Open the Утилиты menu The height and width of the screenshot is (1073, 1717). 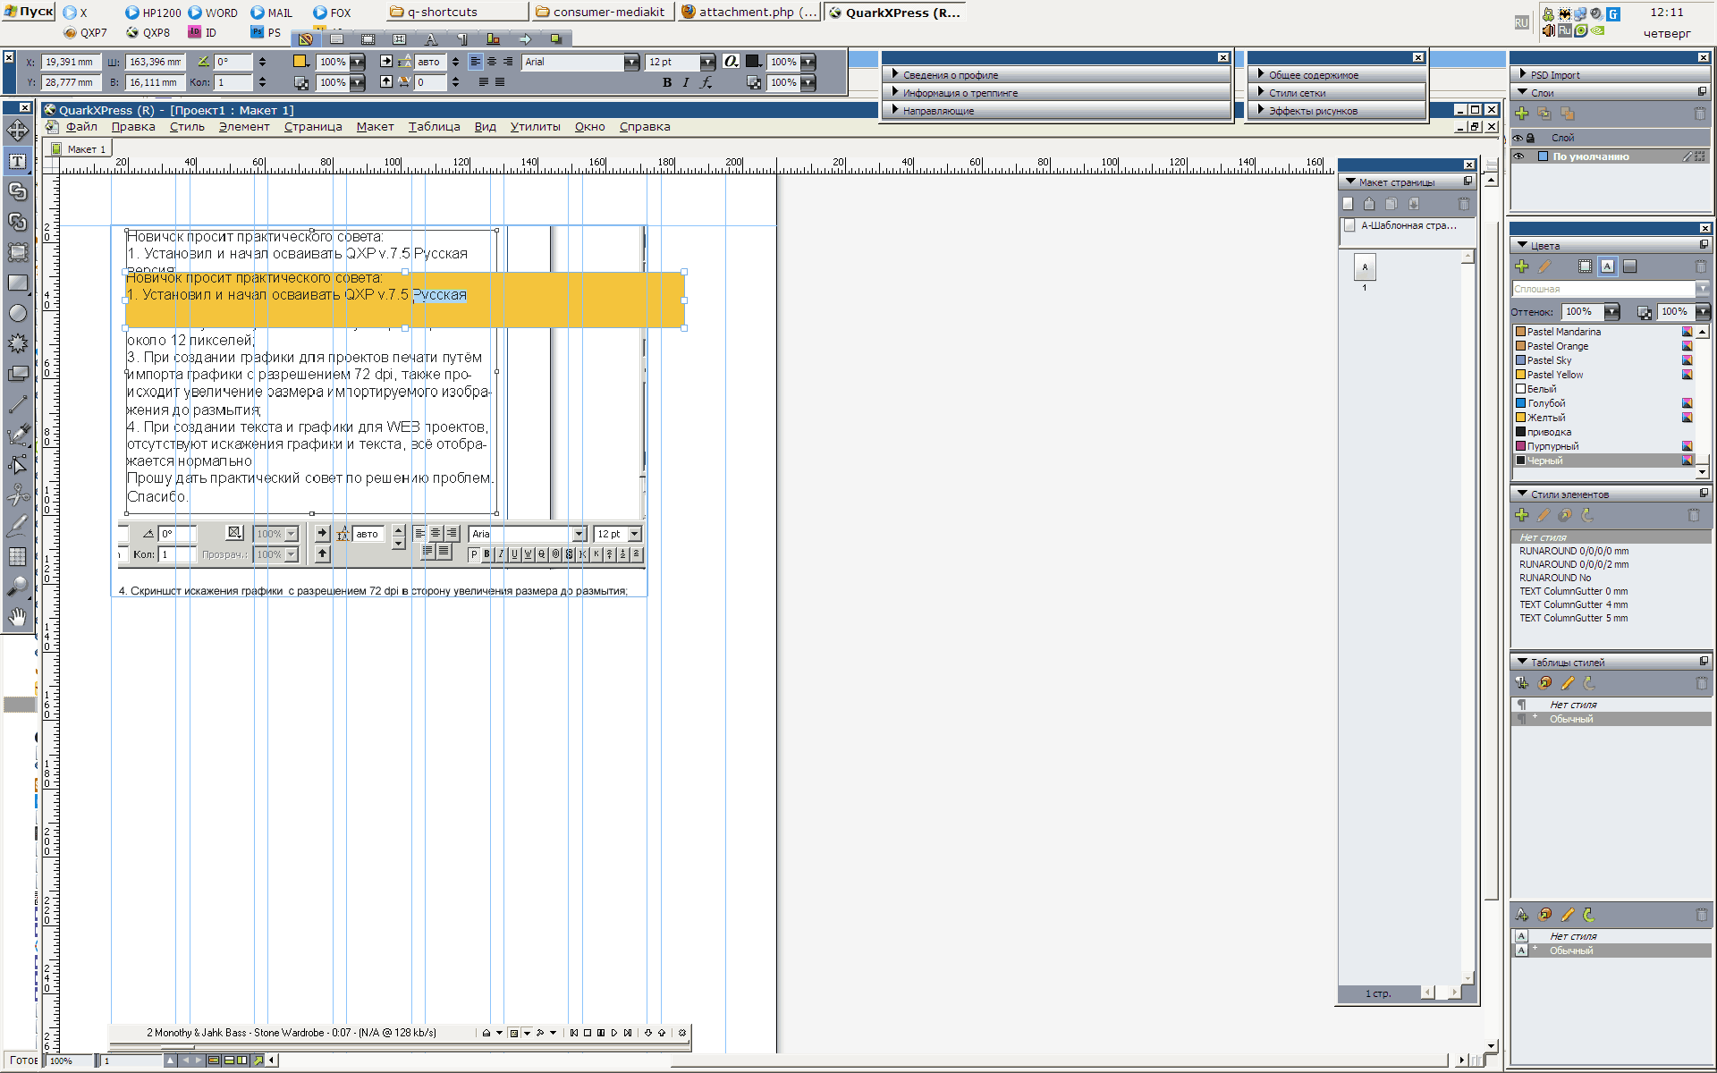coord(535,127)
